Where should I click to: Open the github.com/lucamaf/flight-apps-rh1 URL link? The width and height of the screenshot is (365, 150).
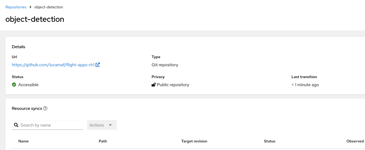click(53, 65)
